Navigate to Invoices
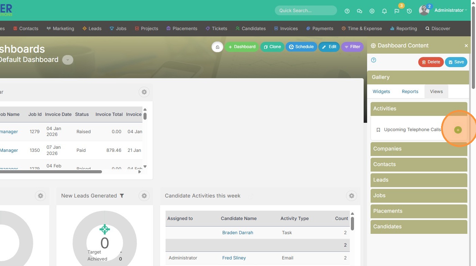The height and width of the screenshot is (266, 476). [286, 29]
